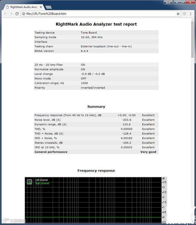This screenshot has width=196, height=225.
Task: Click the browser back arrow
Action: (5, 14)
